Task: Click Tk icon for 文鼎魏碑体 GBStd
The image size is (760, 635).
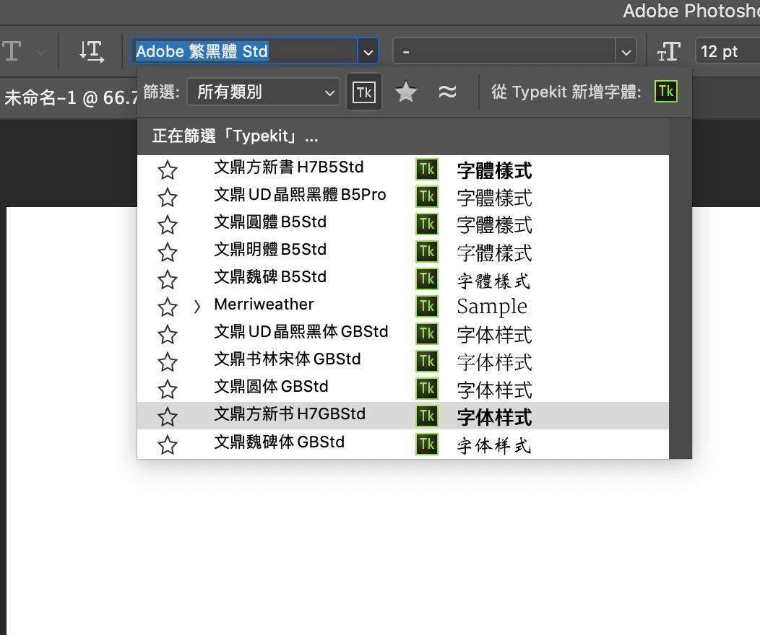Action: pyautogui.click(x=427, y=444)
